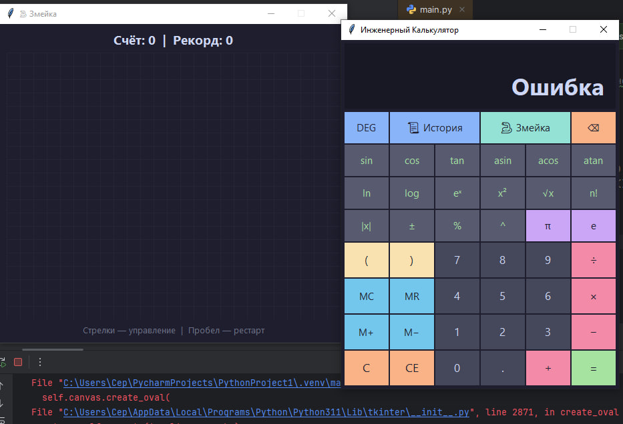Toggle DEG angle mode
Image resolution: width=623 pixels, height=424 pixels.
[366, 127]
